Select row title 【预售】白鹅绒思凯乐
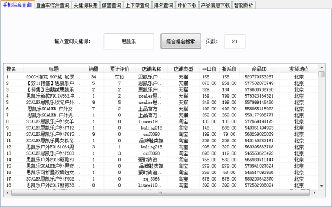The width and height of the screenshot is (332, 207). pos(53,89)
